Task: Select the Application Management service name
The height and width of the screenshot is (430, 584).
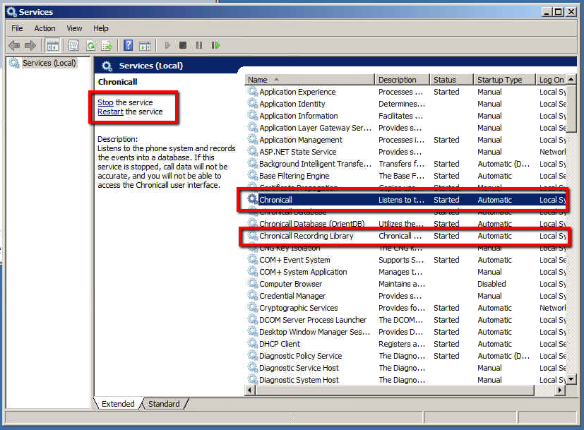Action: coord(301,140)
